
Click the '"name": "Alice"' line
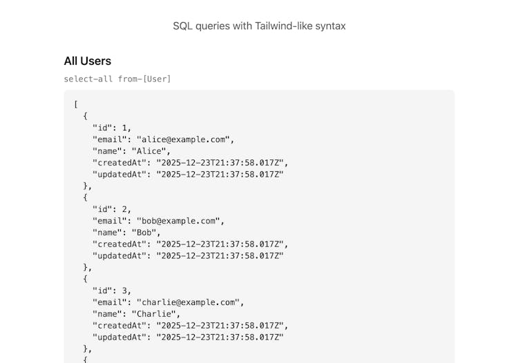(x=131, y=151)
